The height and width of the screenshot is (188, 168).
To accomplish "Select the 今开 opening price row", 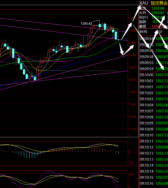I will click(x=153, y=13).
